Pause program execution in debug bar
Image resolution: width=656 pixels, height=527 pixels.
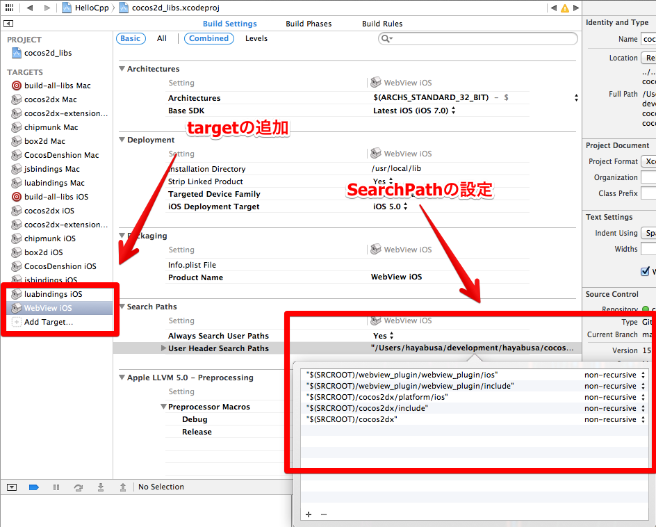pos(56,487)
